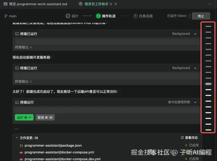Click the terminal icon on first 终端已运行 header
Viewport: 217px width, 161px height.
(17, 33)
